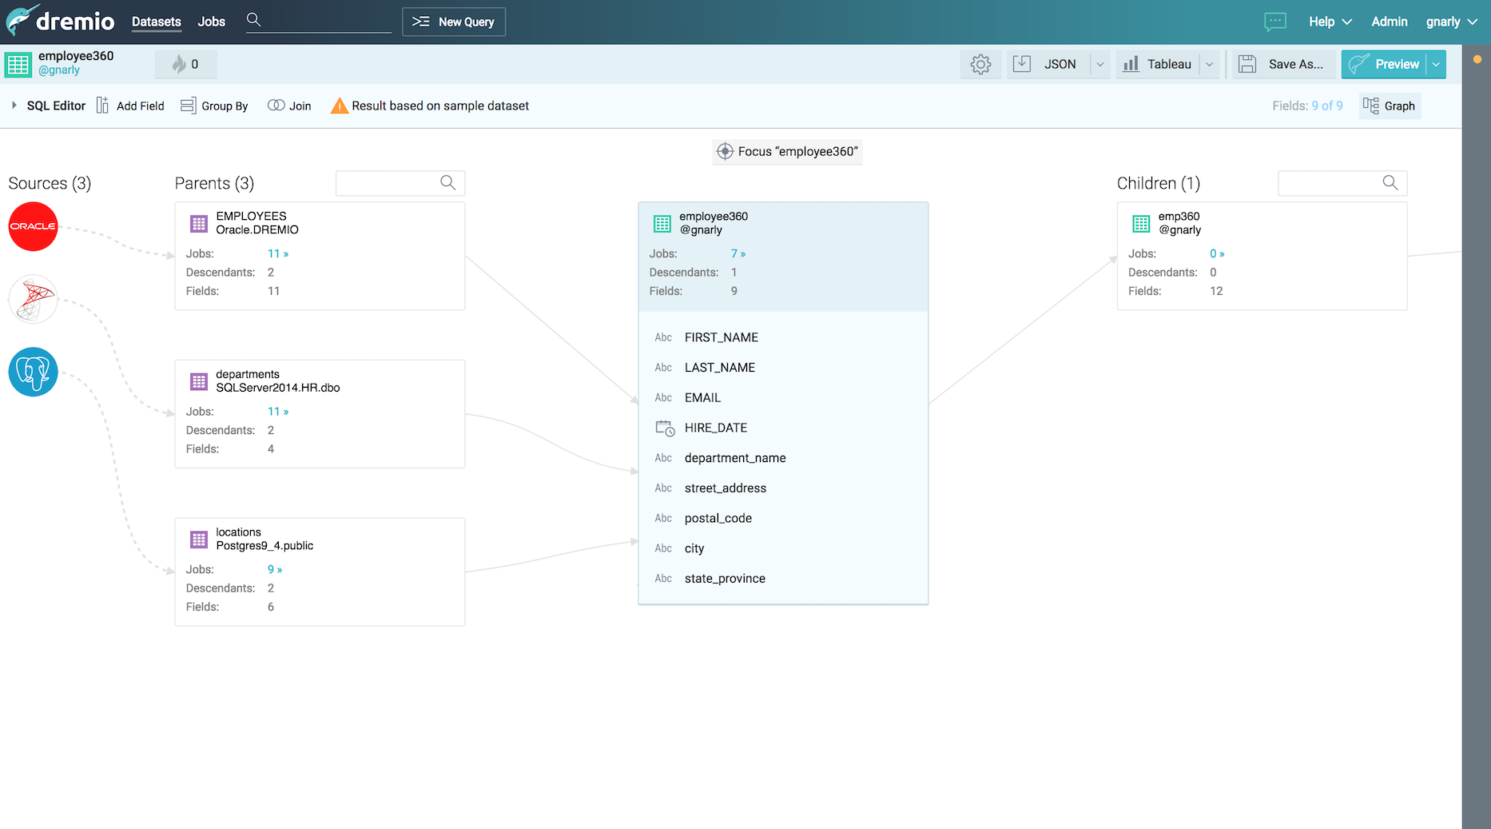Click the departments table icon
Image resolution: width=1491 pixels, height=829 pixels.
tap(199, 381)
